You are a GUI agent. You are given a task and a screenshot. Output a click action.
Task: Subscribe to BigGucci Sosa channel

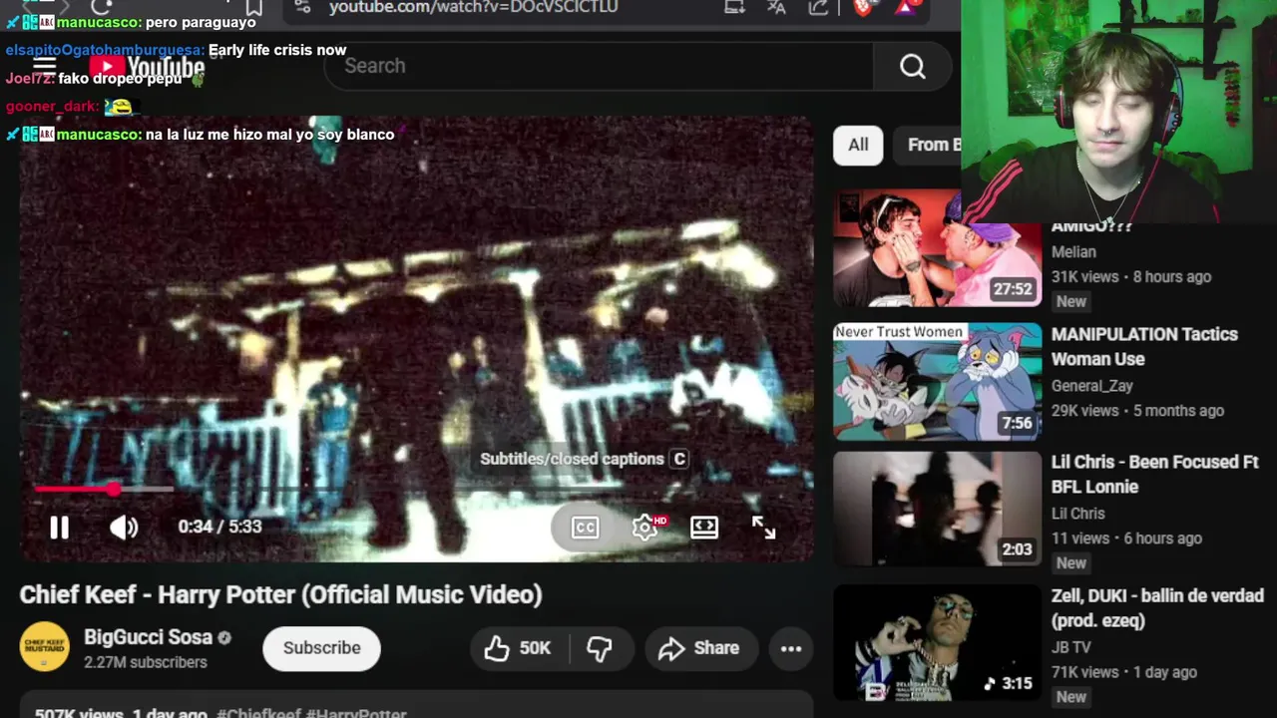point(321,647)
